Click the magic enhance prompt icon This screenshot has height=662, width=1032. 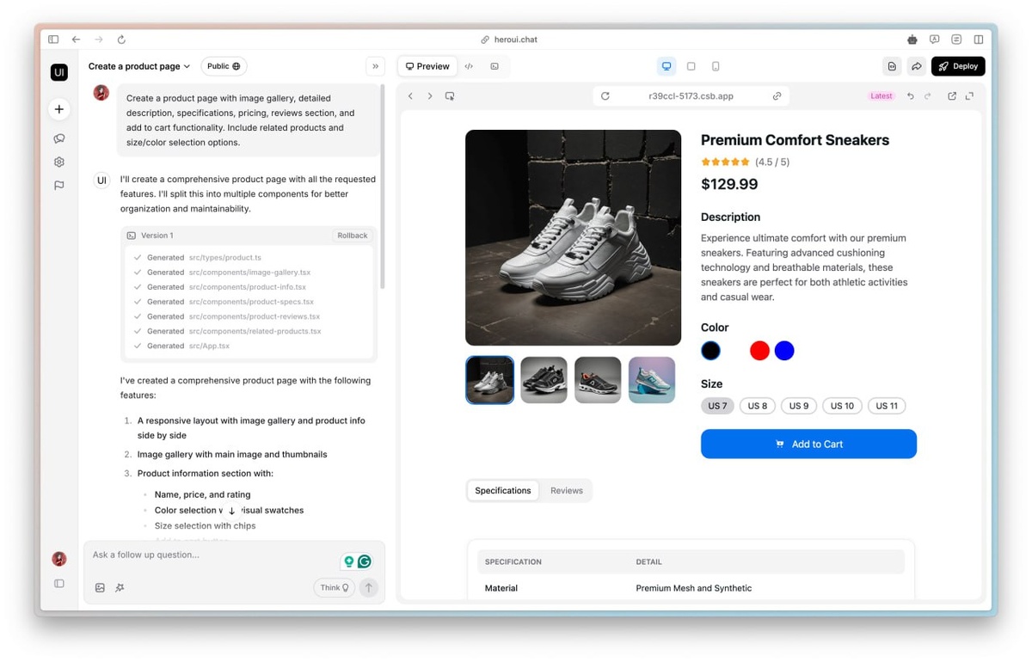[x=120, y=588]
